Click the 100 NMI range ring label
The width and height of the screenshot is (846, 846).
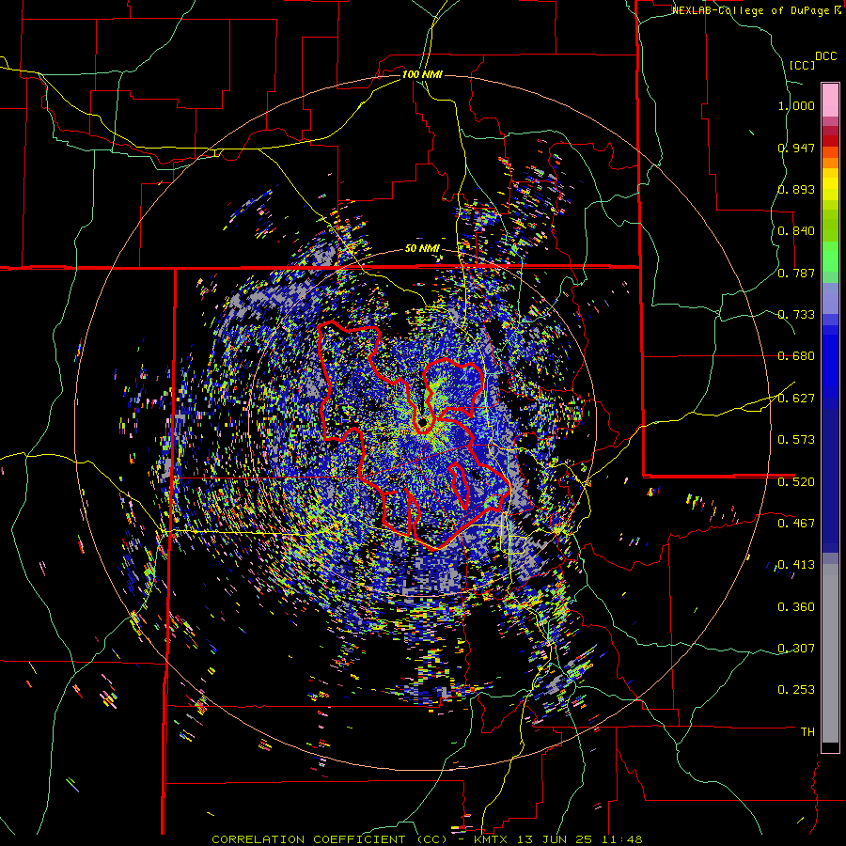422,74
